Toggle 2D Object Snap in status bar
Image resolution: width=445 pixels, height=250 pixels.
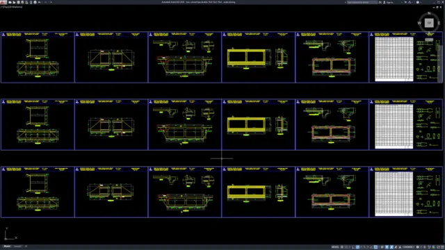[375, 247]
